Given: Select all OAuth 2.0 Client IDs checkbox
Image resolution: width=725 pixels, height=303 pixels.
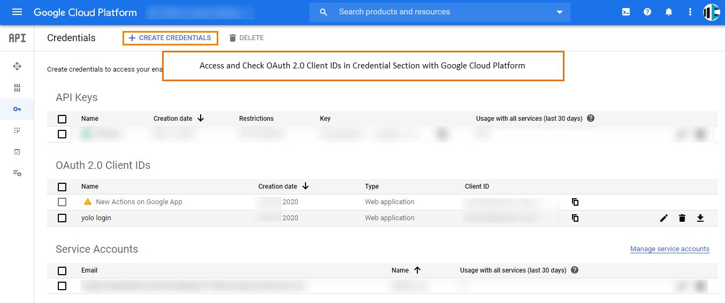Looking at the screenshot, I should pyautogui.click(x=62, y=187).
